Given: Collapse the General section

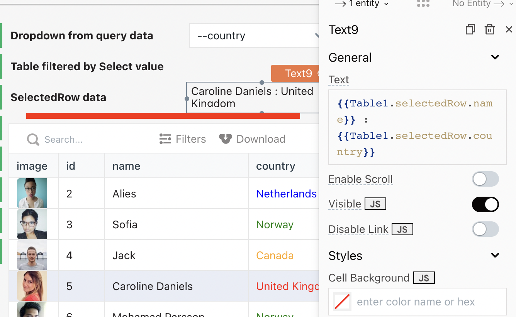Looking at the screenshot, I should point(495,57).
